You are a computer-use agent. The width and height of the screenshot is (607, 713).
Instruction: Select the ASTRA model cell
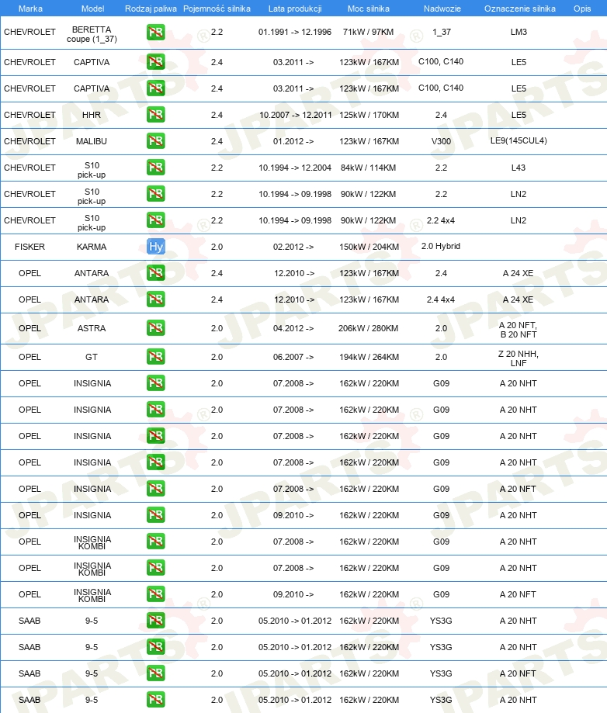point(92,328)
